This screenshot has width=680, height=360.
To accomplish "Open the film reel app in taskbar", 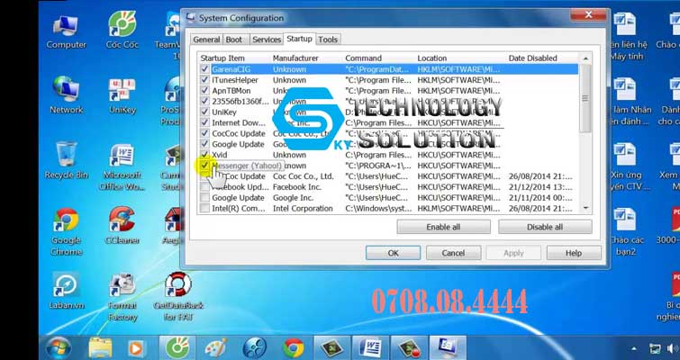I will 255,348.
